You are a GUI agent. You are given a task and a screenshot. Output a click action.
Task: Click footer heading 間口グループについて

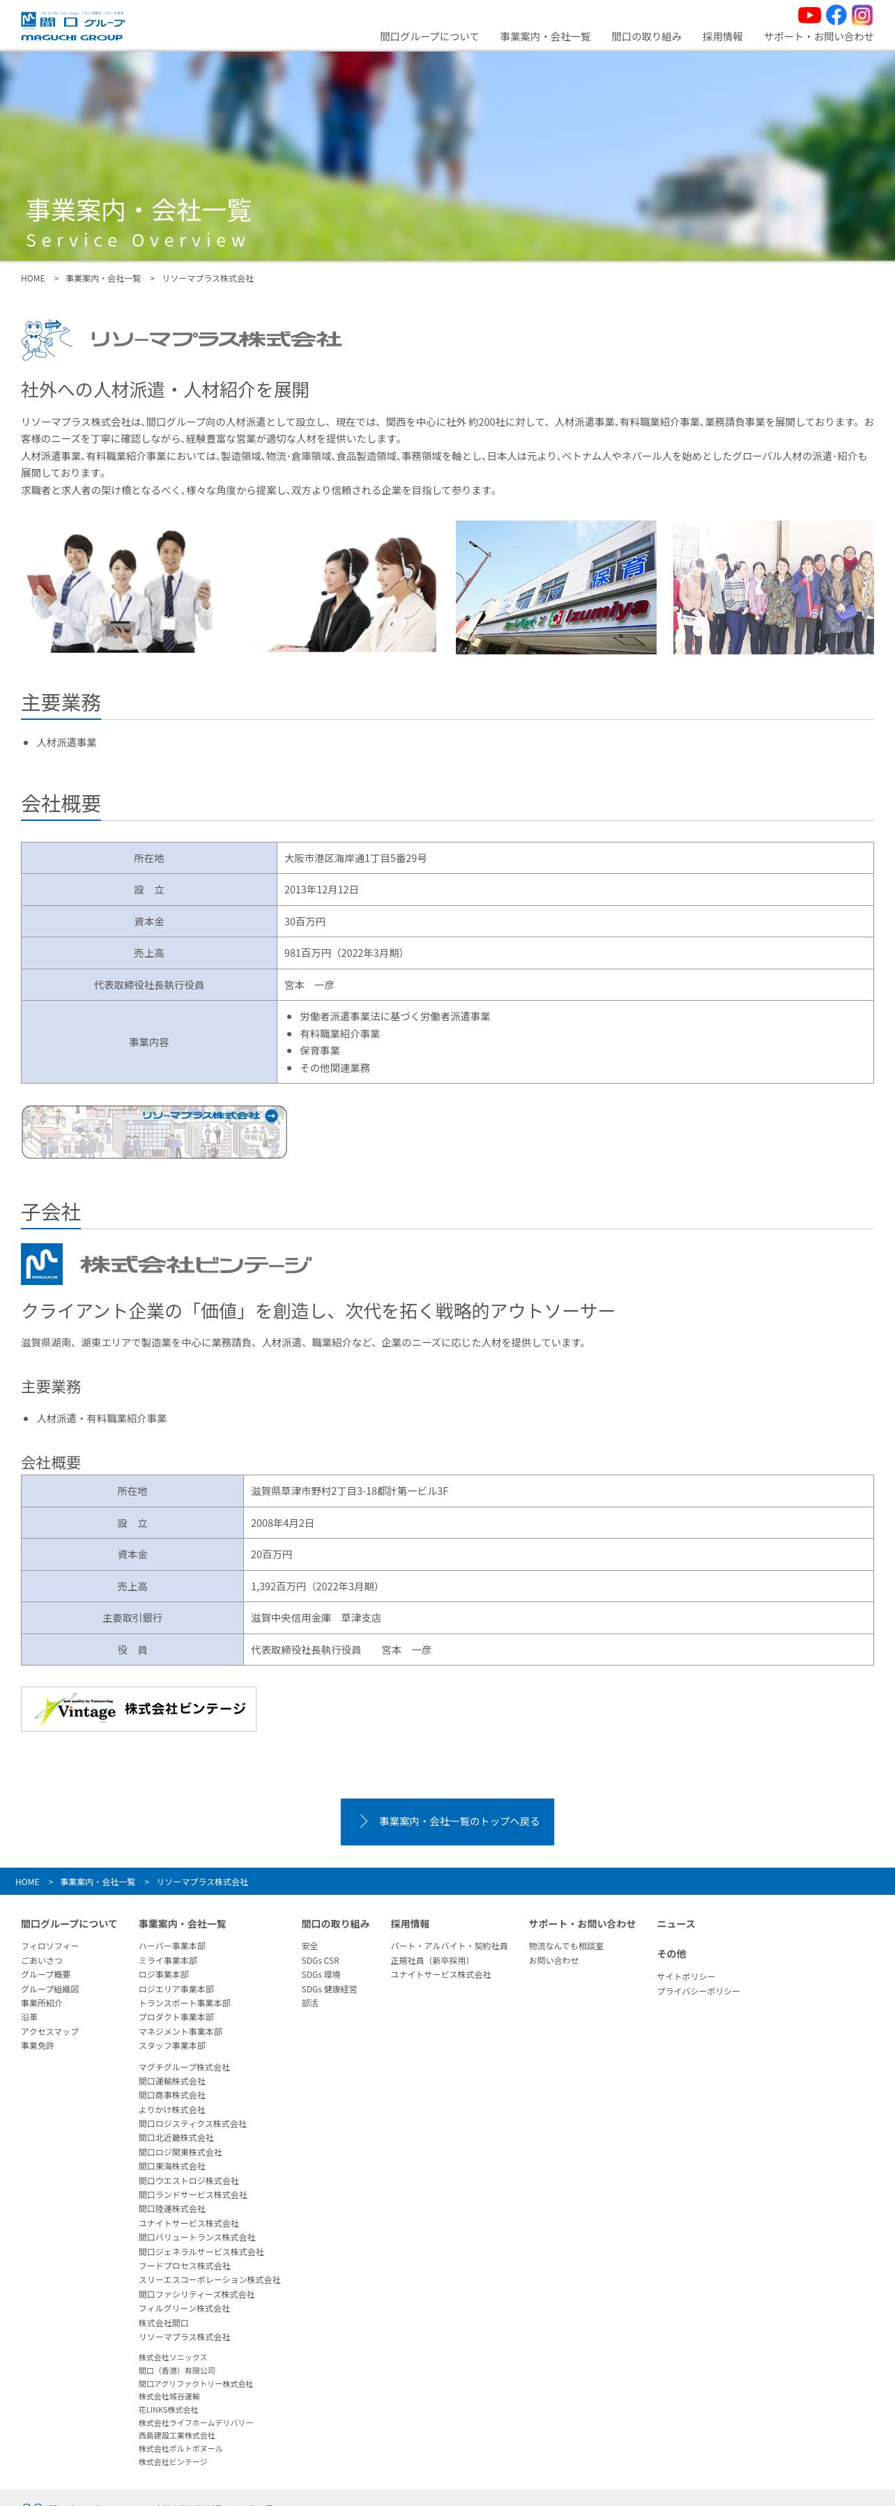(69, 1924)
